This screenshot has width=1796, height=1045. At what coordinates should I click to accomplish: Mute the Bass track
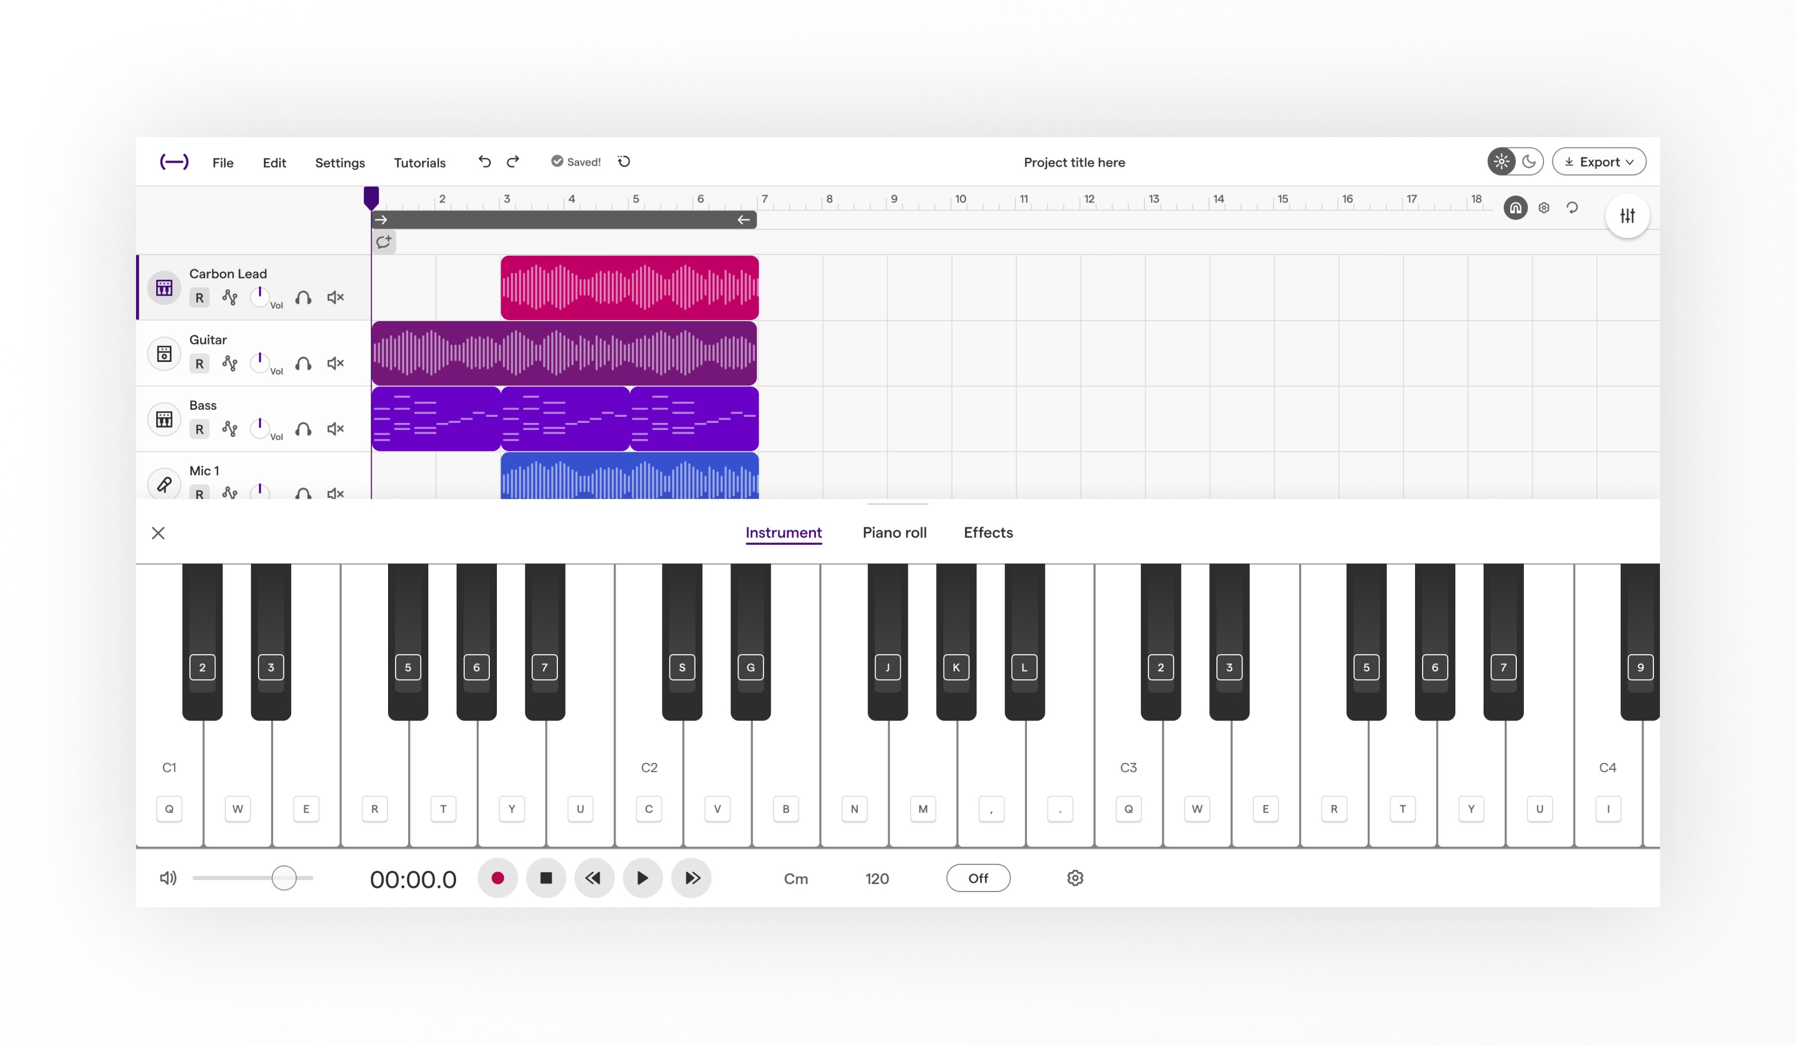point(335,429)
